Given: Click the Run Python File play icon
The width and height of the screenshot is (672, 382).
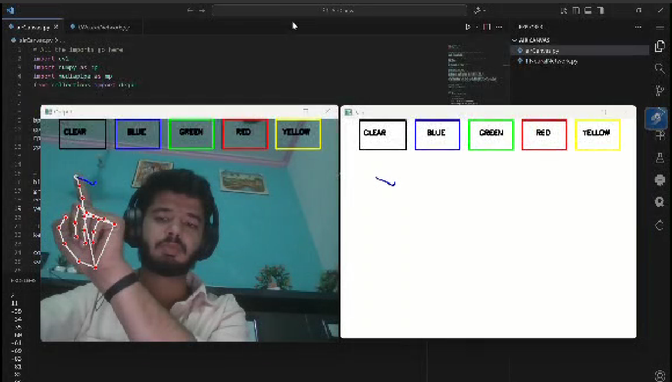Looking at the screenshot, I should (x=468, y=27).
